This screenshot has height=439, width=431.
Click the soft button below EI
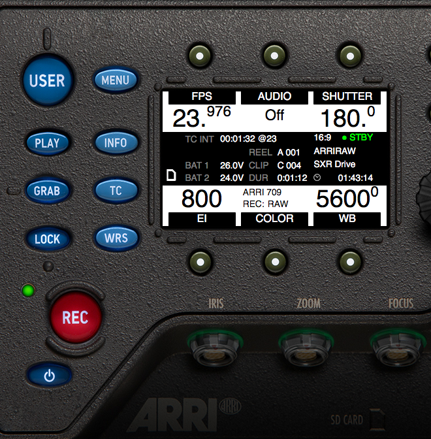[x=200, y=262]
